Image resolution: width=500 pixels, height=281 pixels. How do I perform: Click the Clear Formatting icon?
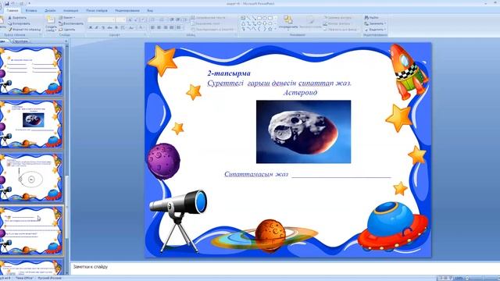click(x=142, y=20)
